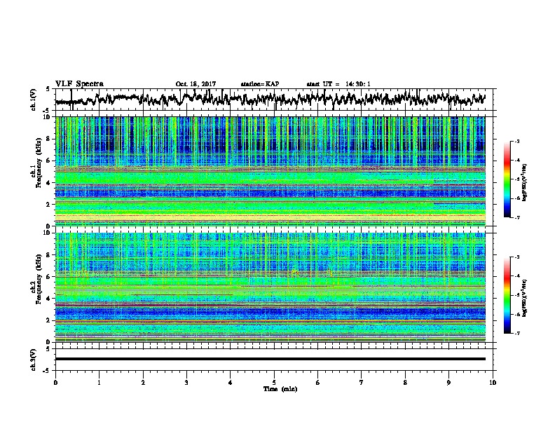Viewport: 555px width, 429px height.
Task: Click the ch.2 spectrogram color scale bar
Action: [507, 295]
